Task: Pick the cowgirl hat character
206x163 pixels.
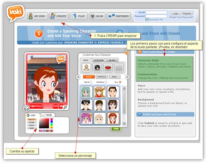Action: tap(100, 92)
